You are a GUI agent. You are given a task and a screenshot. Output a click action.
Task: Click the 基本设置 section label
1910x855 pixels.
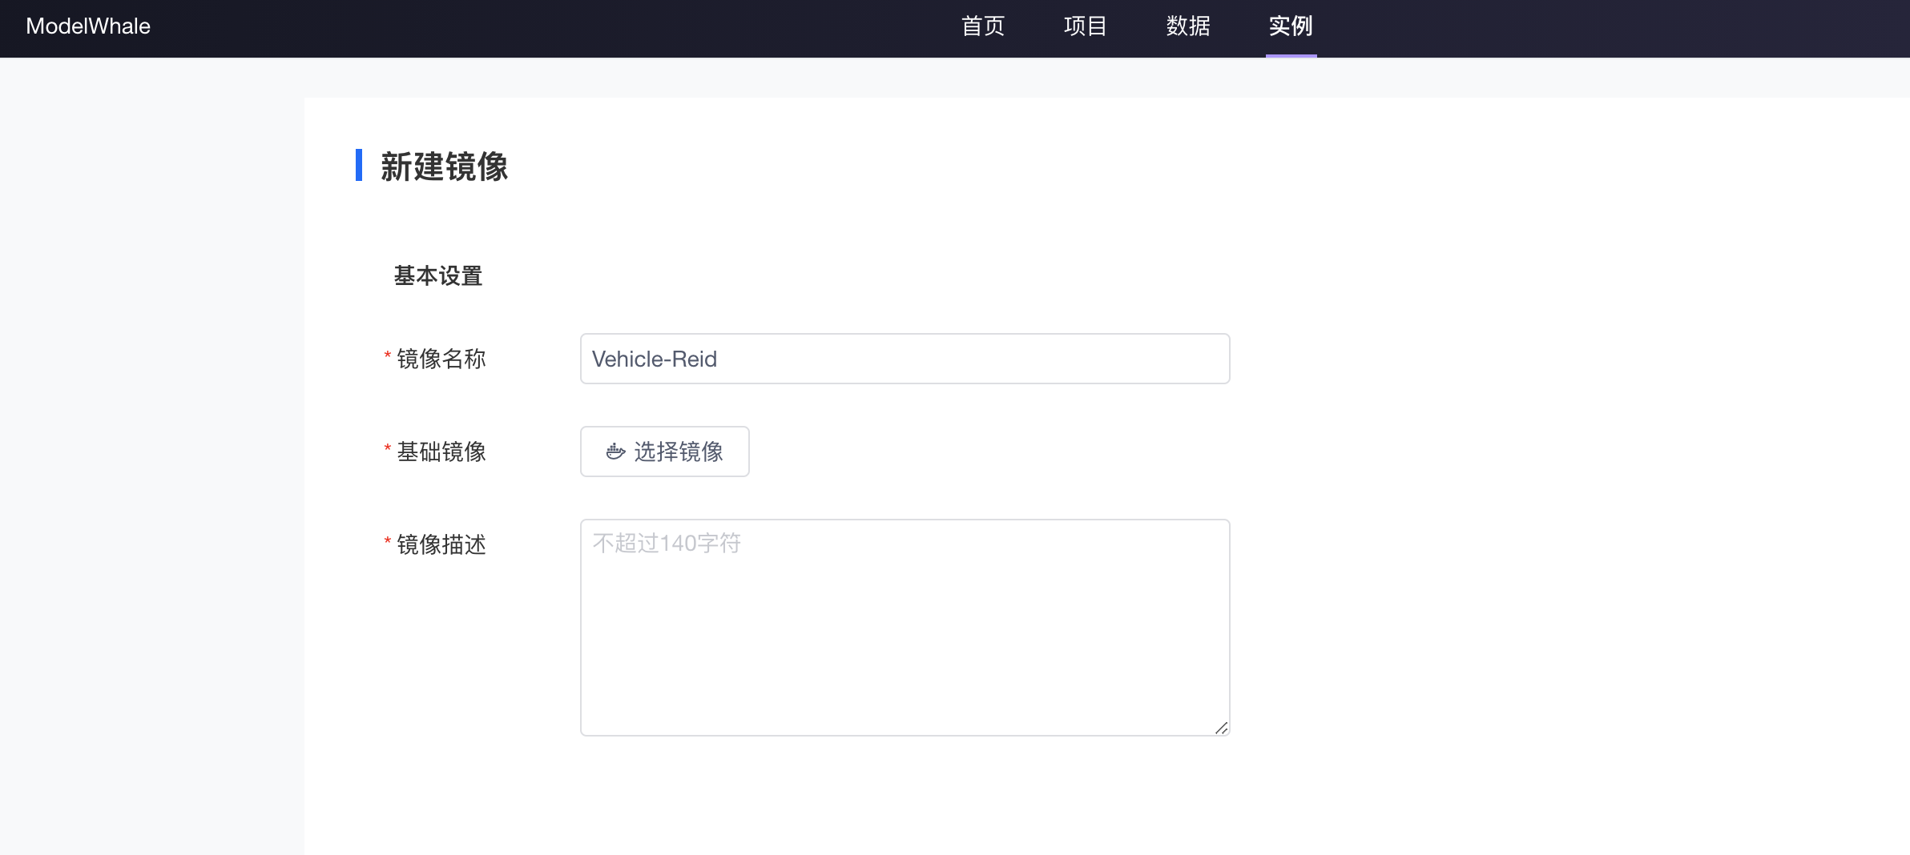[x=437, y=276]
